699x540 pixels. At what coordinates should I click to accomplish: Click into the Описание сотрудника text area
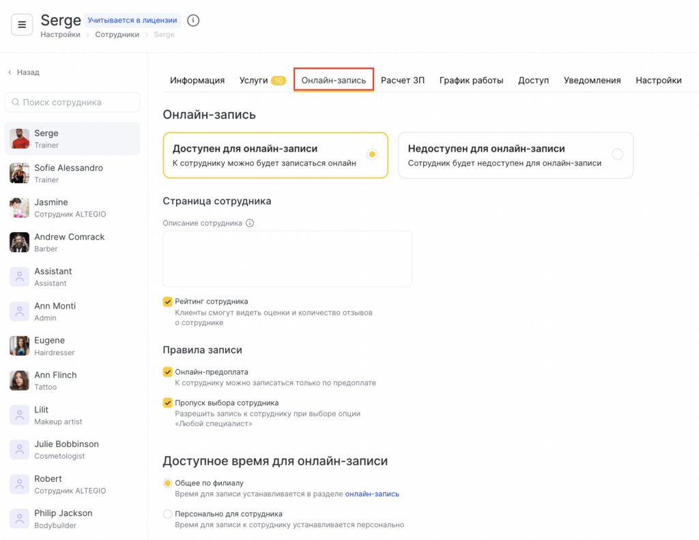tap(287, 259)
